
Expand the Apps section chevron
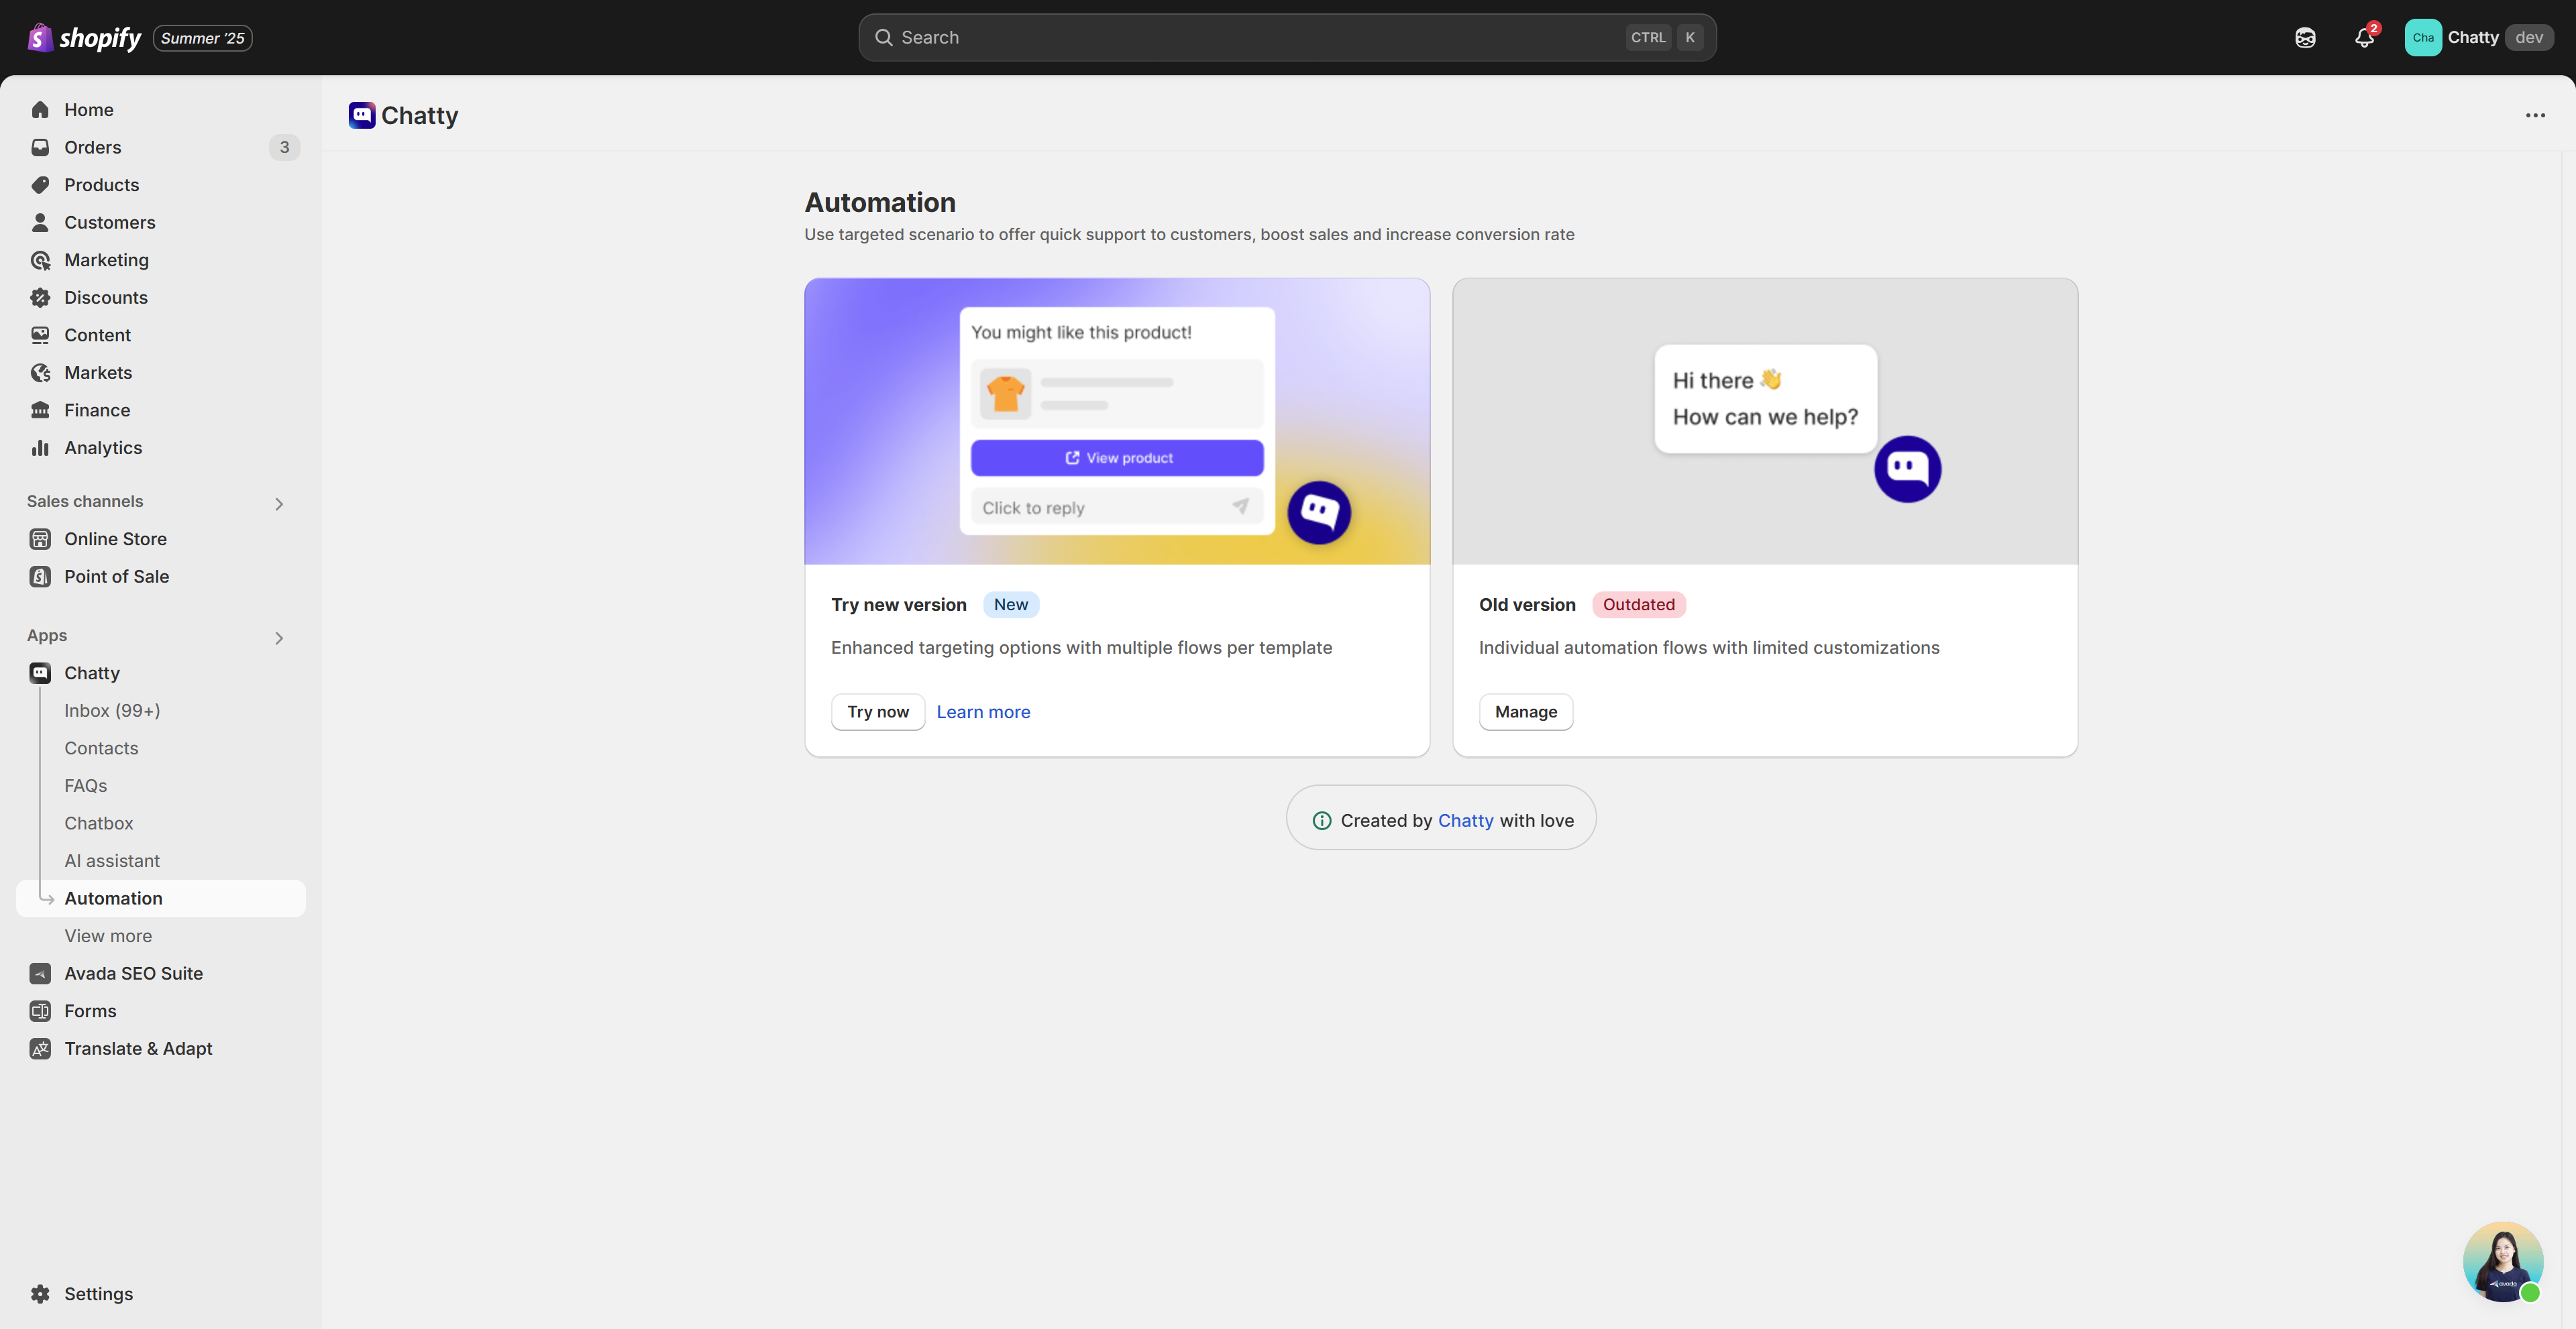(x=279, y=638)
